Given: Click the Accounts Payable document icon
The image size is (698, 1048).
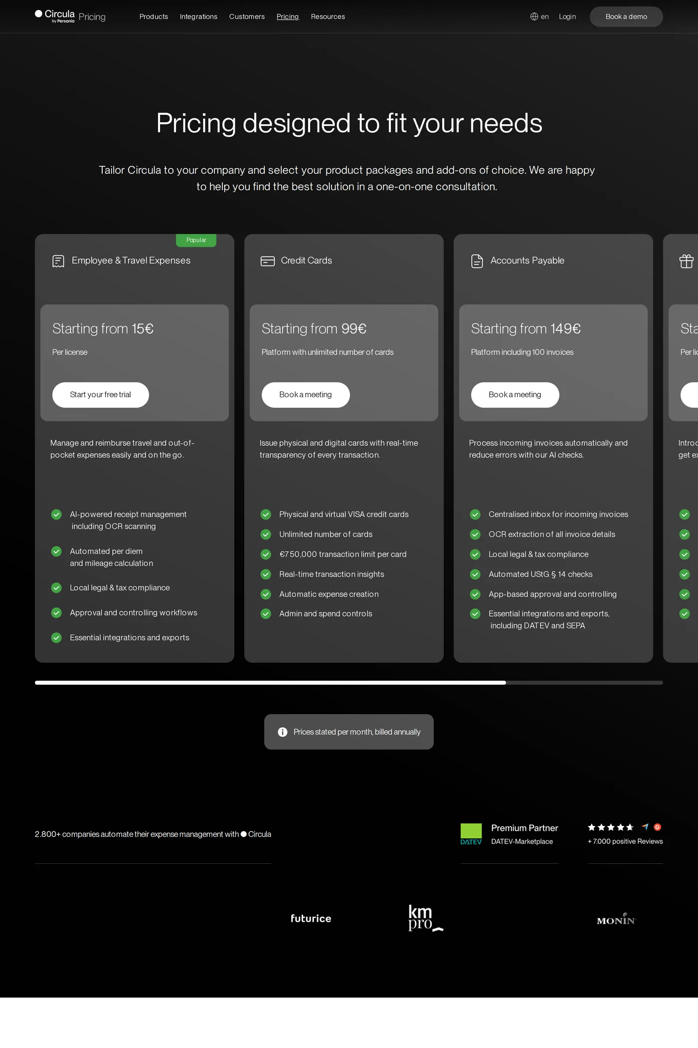Looking at the screenshot, I should tap(477, 261).
